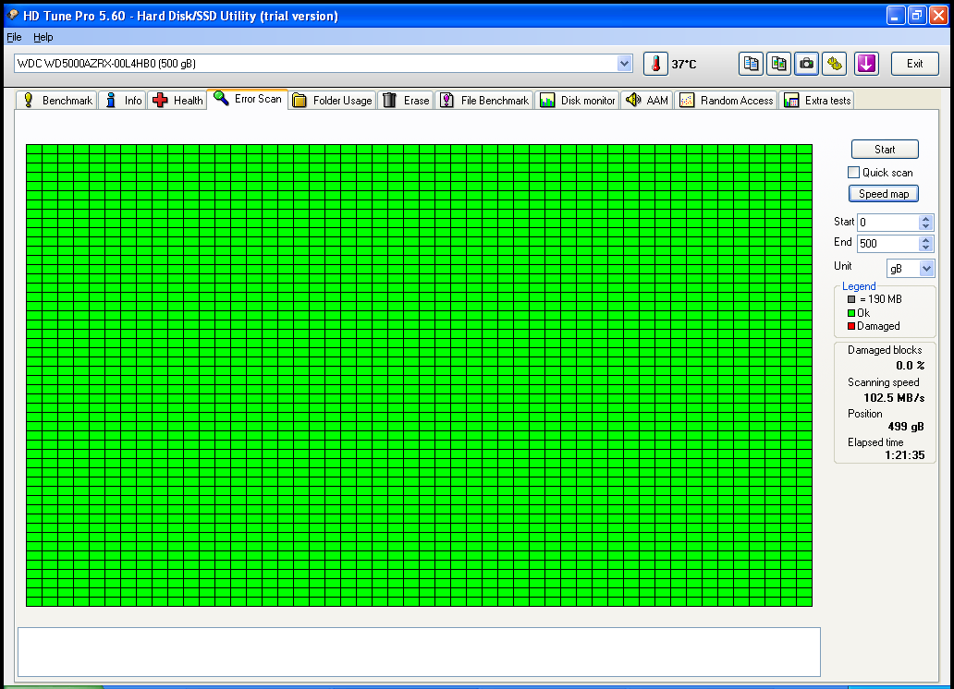
Task: Copy screenshot to clipboard icon
Action: [779, 64]
